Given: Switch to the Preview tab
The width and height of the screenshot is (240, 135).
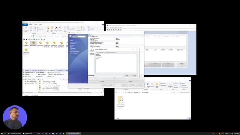Looking at the screenshot, I should pyautogui.click(x=26, y=70).
